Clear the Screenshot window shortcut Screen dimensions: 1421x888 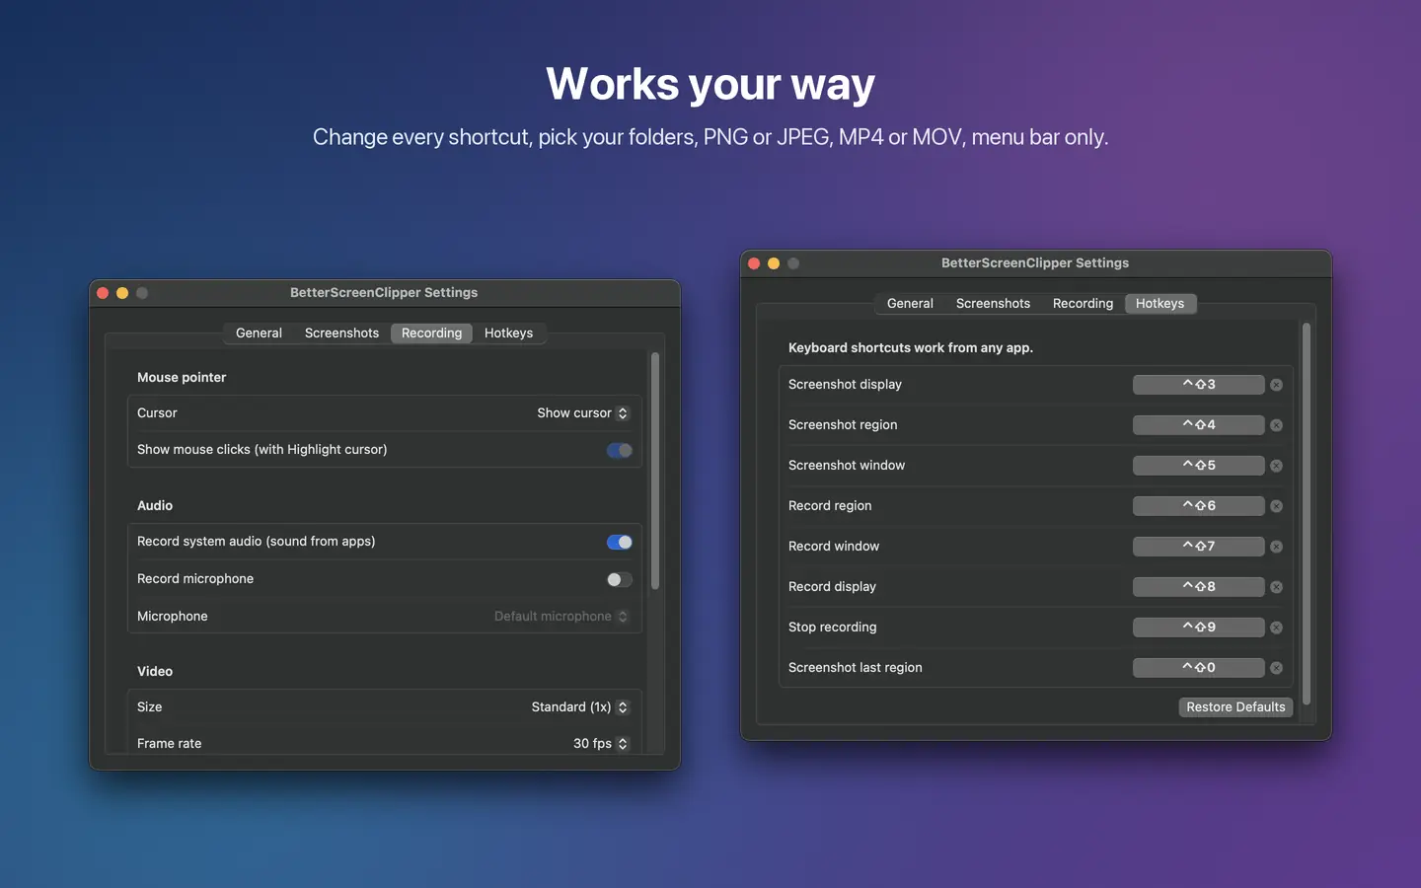click(1276, 466)
